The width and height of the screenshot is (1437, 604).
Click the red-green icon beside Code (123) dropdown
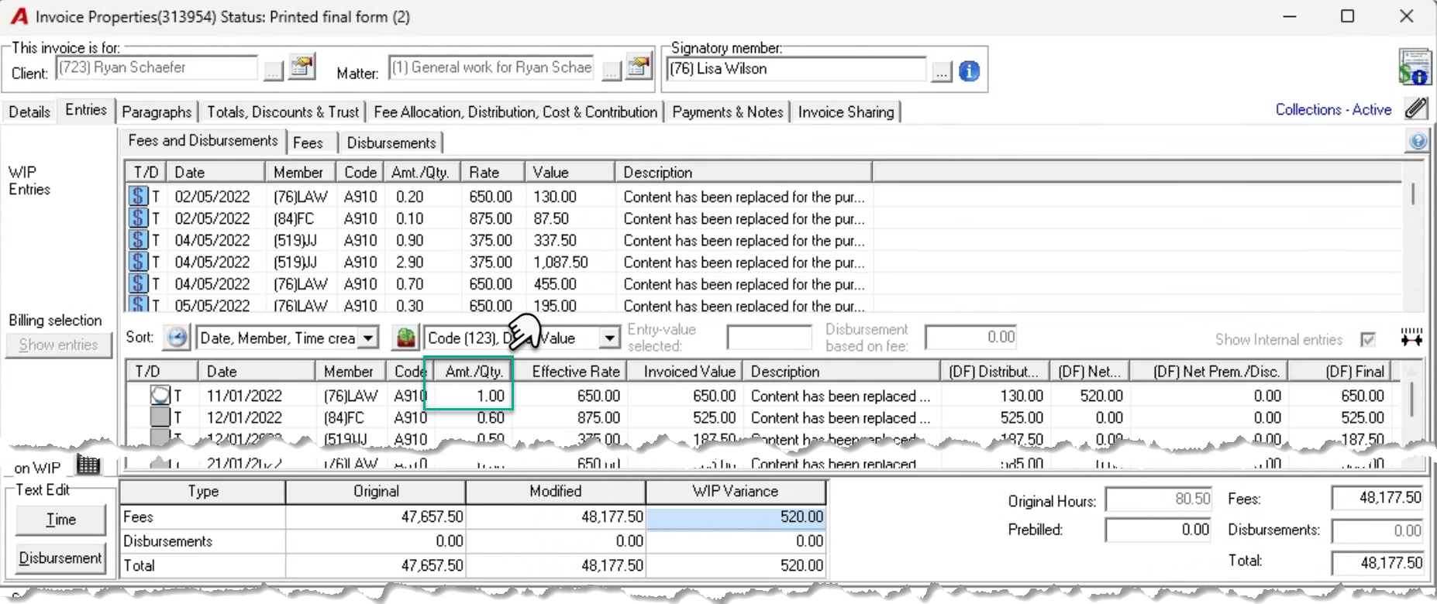click(x=405, y=338)
